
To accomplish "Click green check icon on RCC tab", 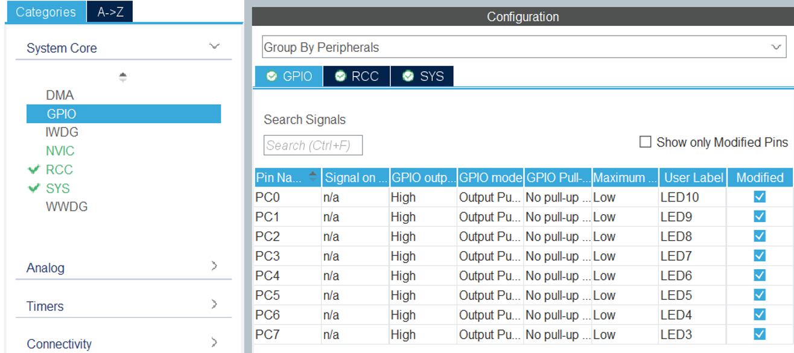I will [341, 76].
